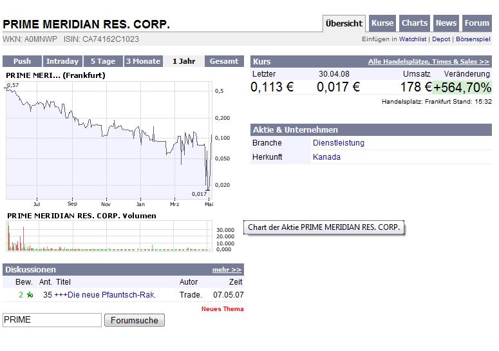Click the 0,017 low marker on chart
The image size is (499, 351).
(x=199, y=194)
